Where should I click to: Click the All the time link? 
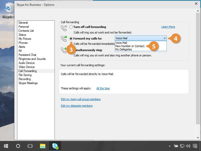(x=103, y=88)
